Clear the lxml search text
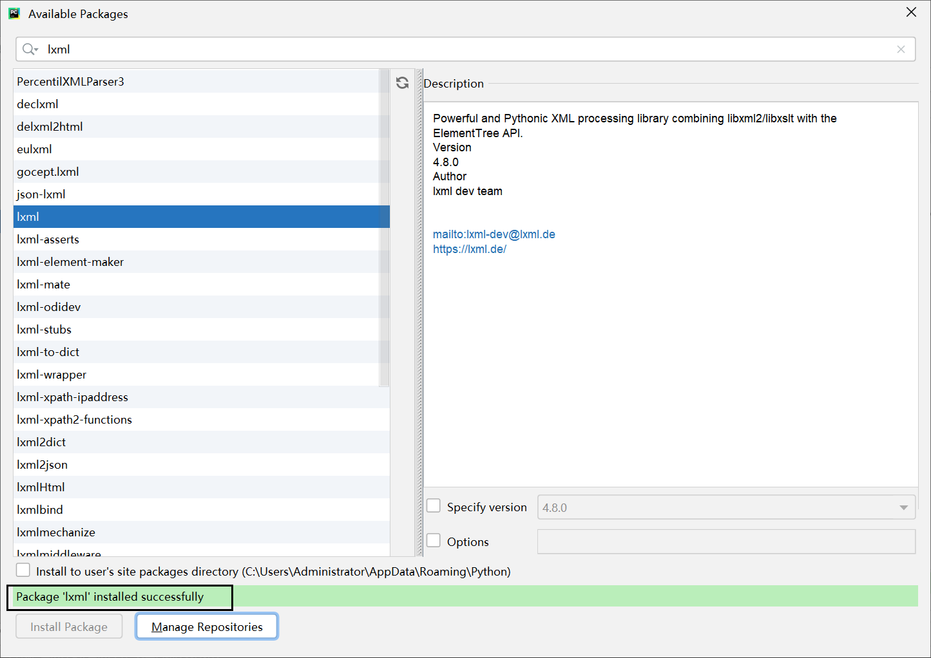Viewport: 931px width, 658px height. tap(901, 49)
